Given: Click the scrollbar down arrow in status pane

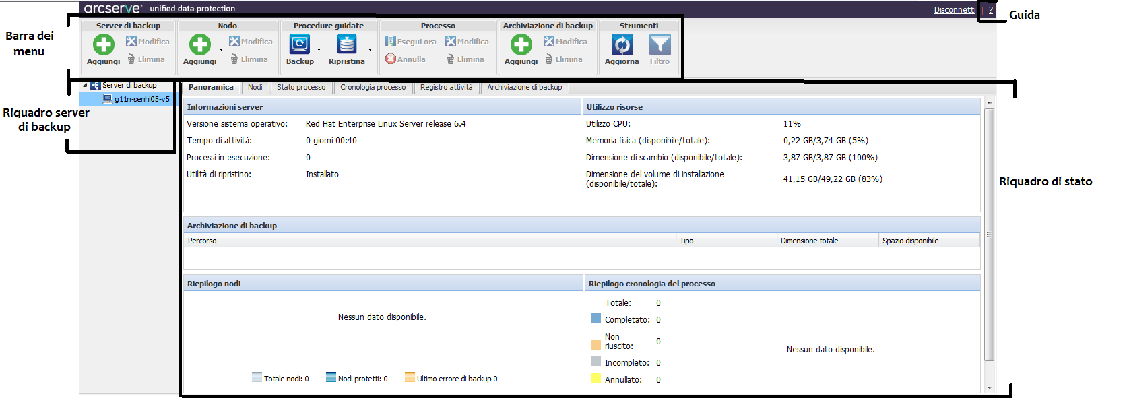Looking at the screenshot, I should click(x=989, y=387).
